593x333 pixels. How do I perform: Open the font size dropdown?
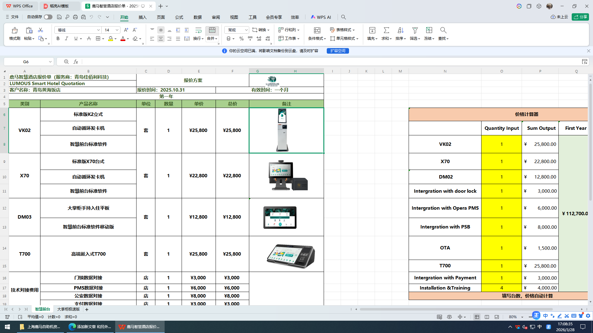(x=117, y=30)
